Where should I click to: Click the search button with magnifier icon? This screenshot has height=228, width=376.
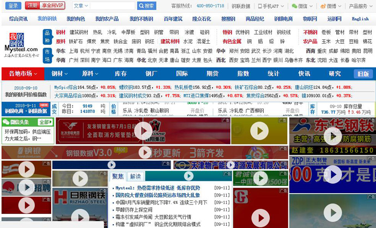coord(146,6)
